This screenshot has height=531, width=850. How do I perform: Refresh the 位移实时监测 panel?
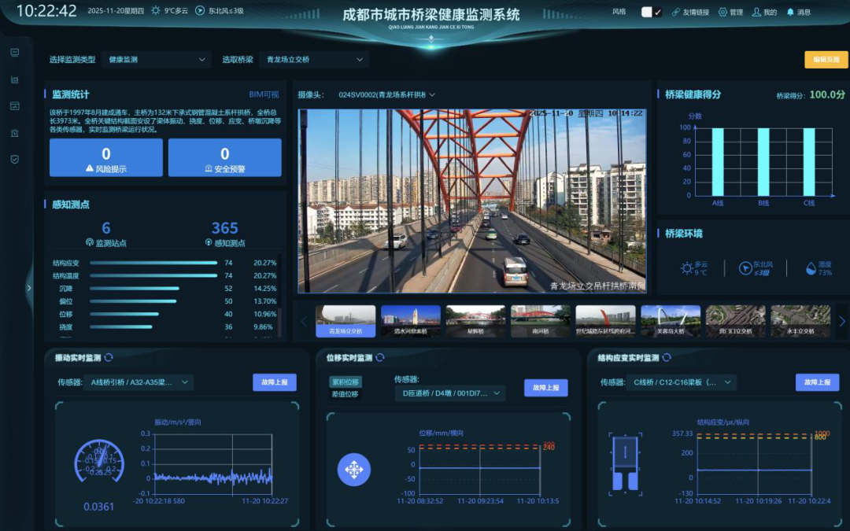coord(380,358)
